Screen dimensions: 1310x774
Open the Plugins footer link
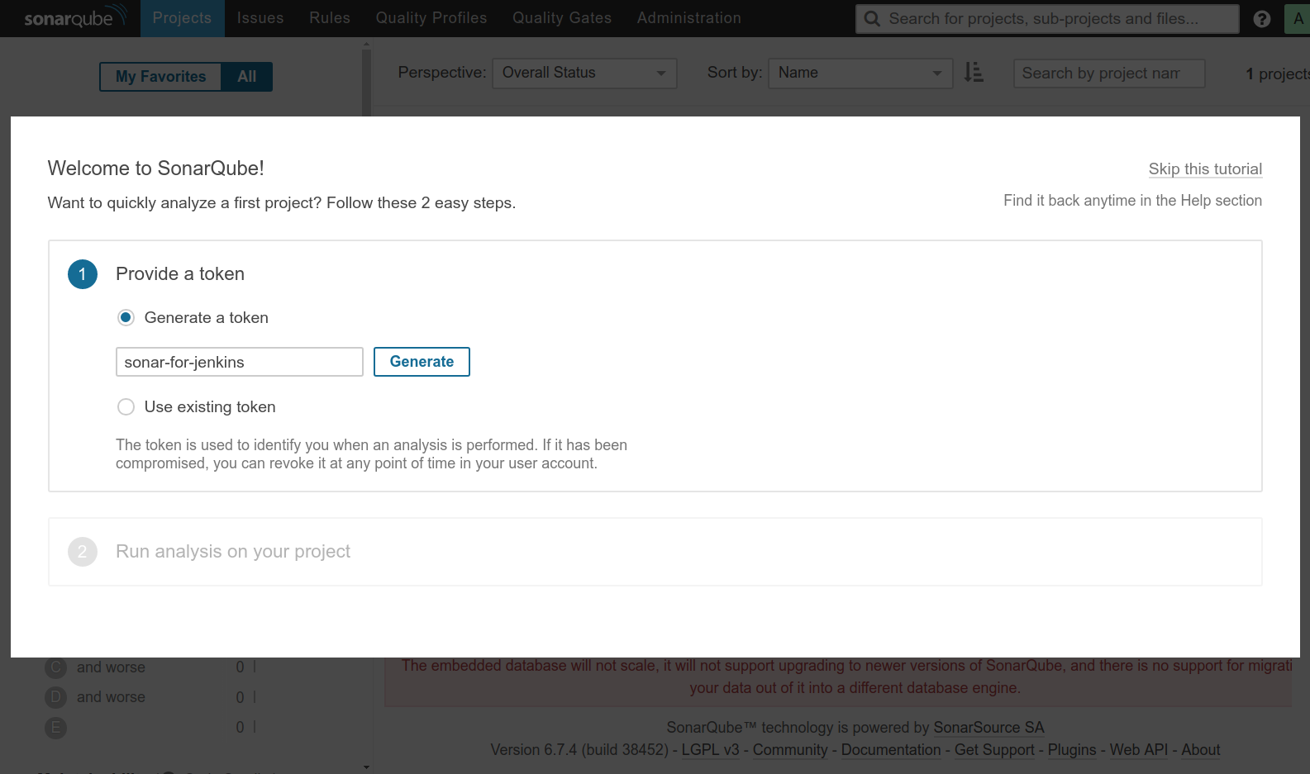[1072, 749]
